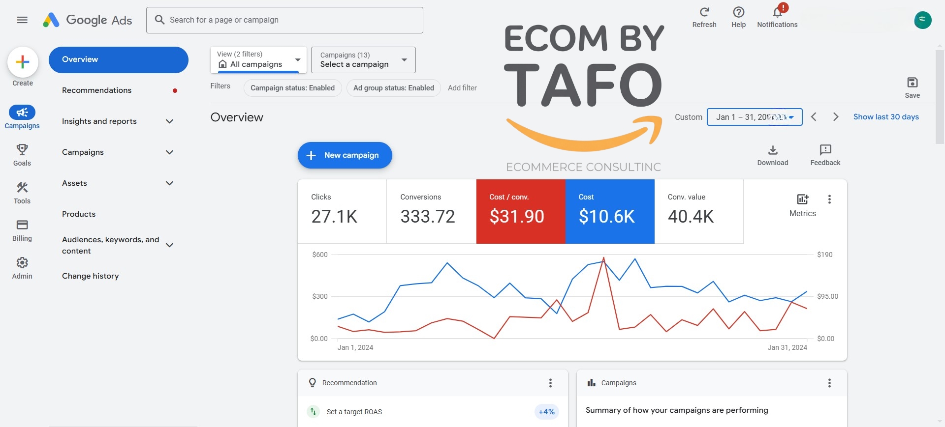This screenshot has width=945, height=427.
Task: Go to Billing in the sidebar
Action: [22, 226]
